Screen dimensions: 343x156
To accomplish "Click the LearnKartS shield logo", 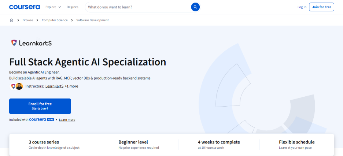I will (14, 43).
